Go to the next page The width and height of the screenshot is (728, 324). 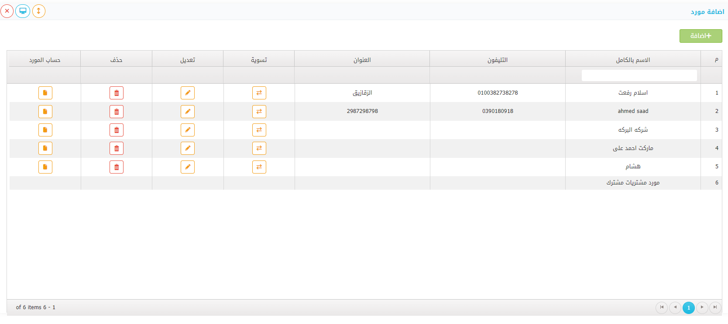[702, 307]
